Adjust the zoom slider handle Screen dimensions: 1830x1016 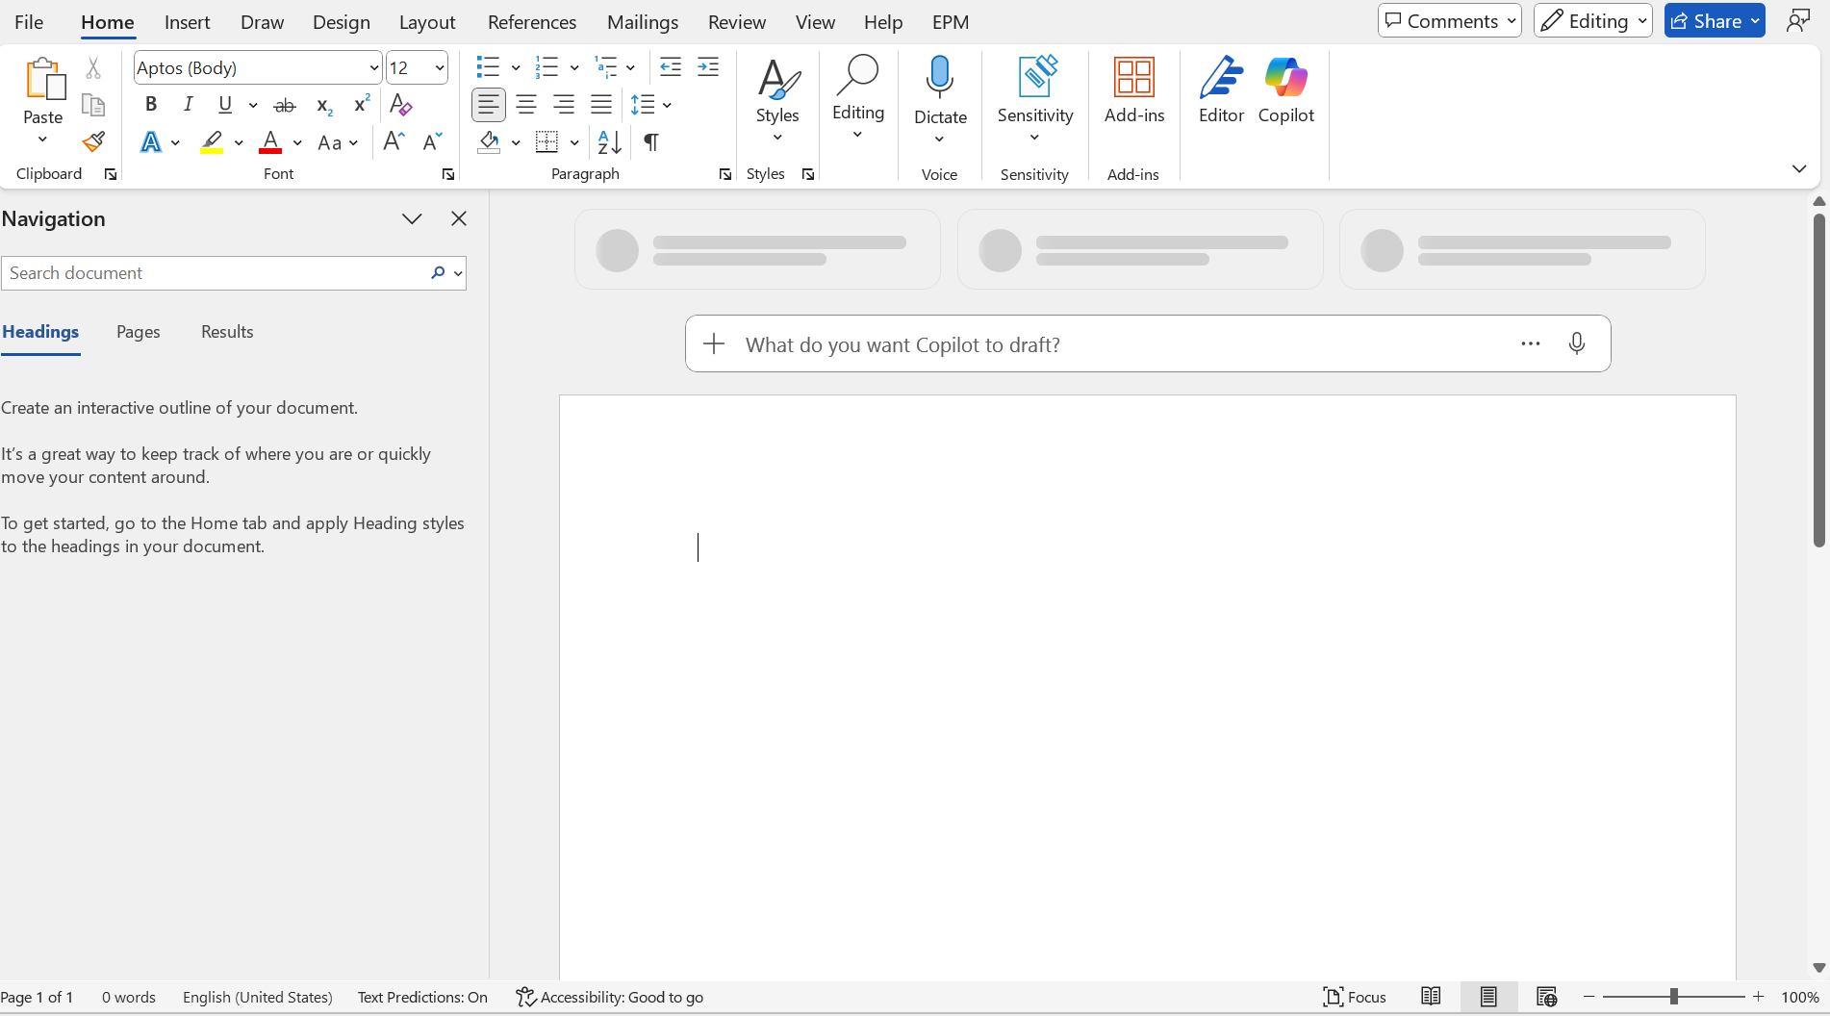click(1674, 997)
